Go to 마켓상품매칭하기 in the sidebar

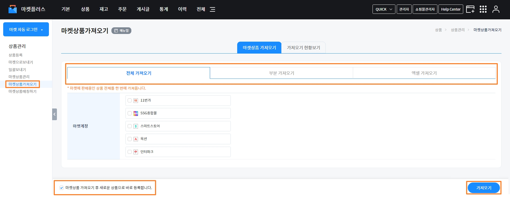(x=22, y=92)
